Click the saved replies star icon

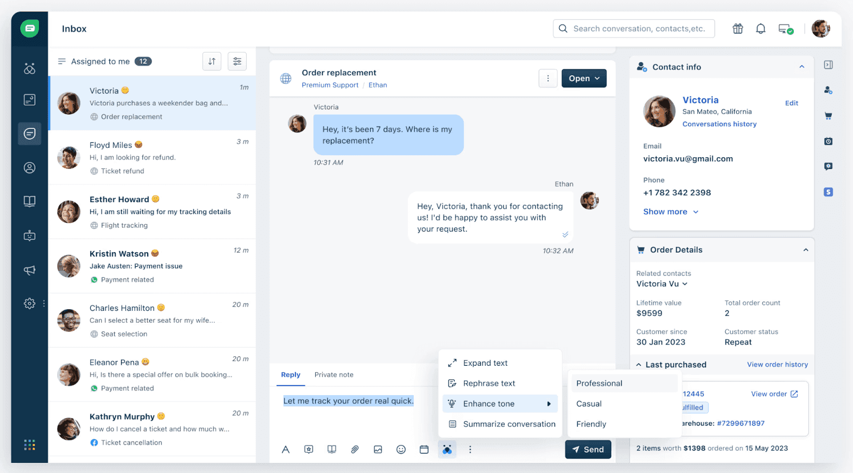[309, 450]
